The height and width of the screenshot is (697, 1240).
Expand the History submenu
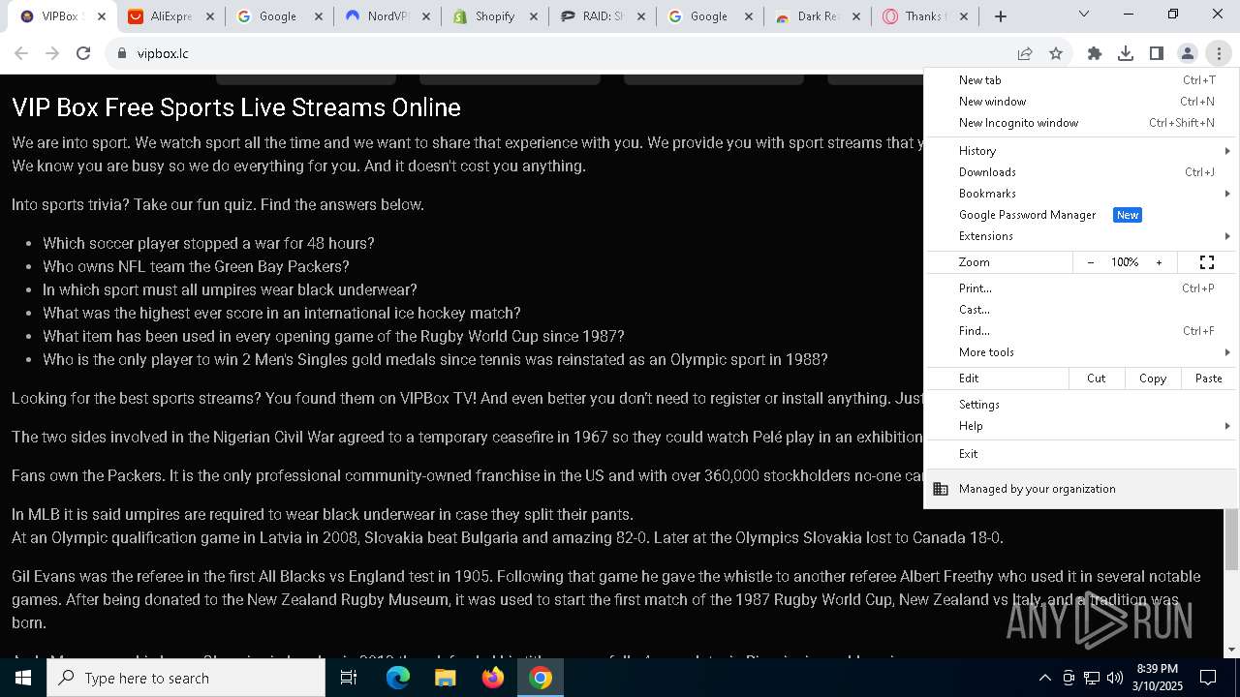tap(1082, 151)
